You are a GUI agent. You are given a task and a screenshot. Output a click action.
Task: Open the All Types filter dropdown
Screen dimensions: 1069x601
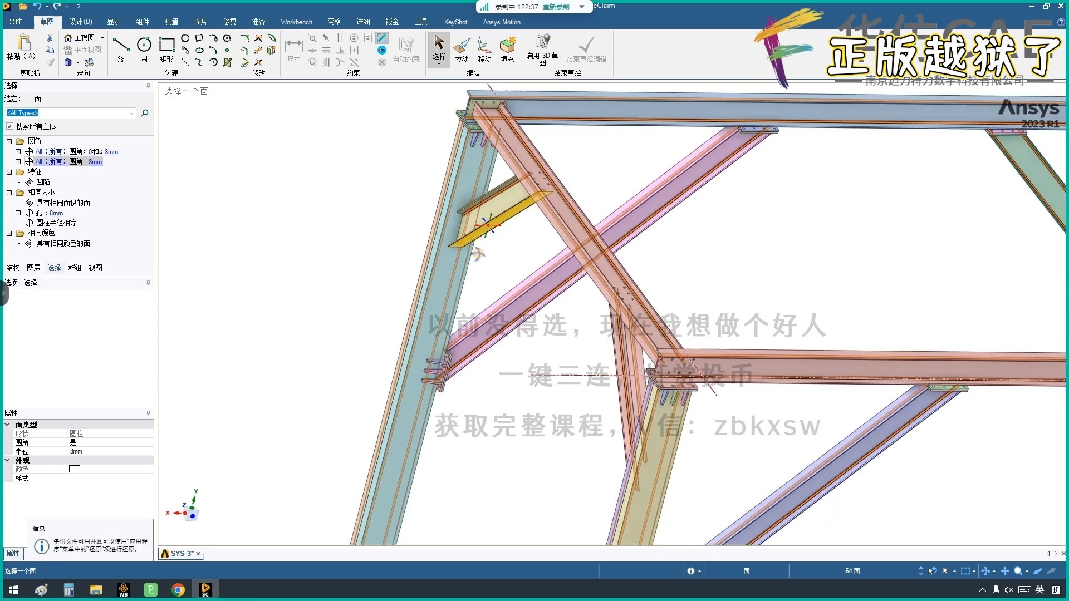132,113
